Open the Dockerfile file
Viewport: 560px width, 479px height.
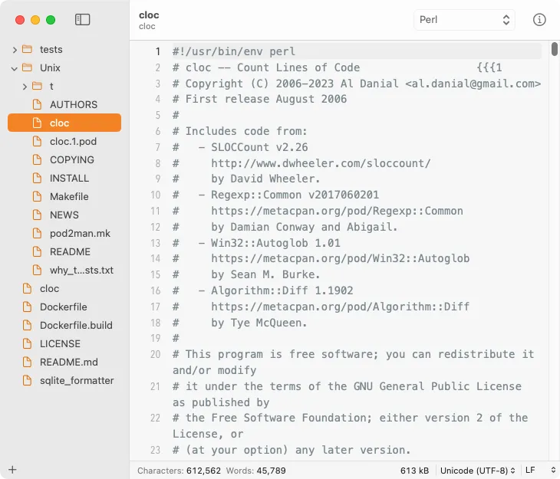pyautogui.click(x=64, y=307)
